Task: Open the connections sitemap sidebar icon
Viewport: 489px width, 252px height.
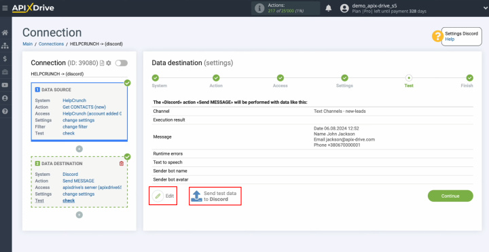Action: click(x=5, y=46)
